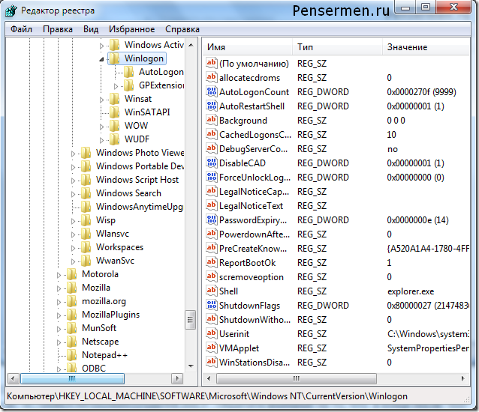
Task: Open the Правка menu
Action: 58,29
